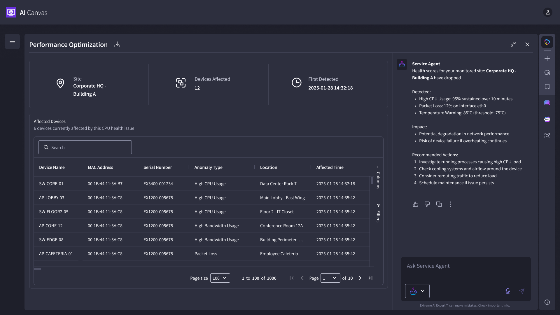This screenshot has width=560, height=315.
Task: Jump to the last table page
Action: [370, 278]
